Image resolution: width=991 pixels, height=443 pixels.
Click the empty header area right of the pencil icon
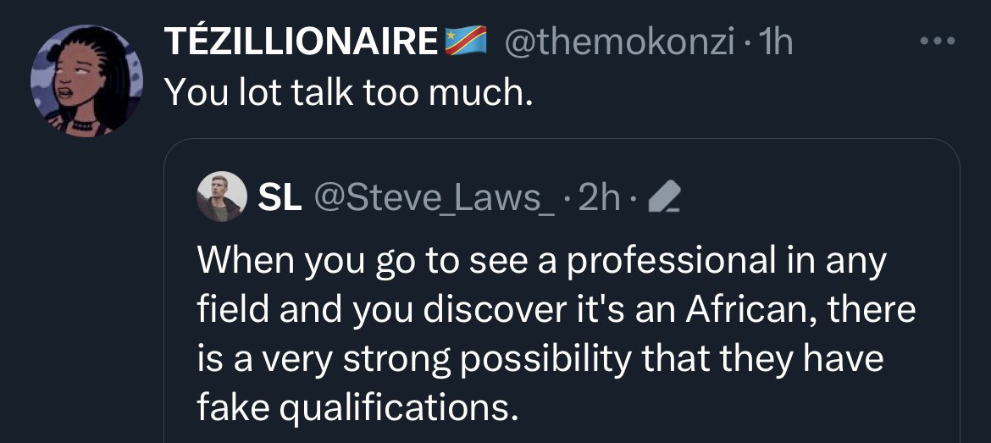(813, 199)
